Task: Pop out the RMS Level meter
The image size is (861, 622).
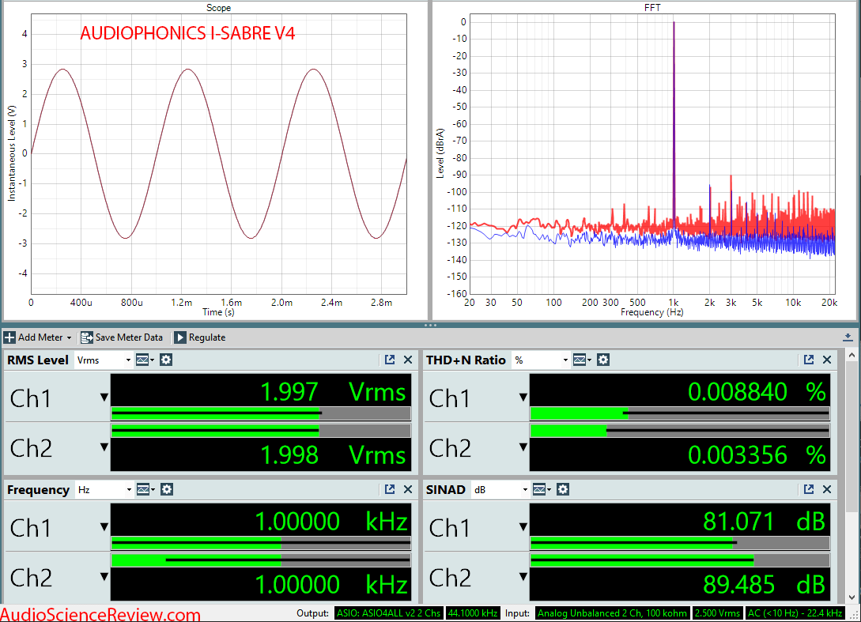Action: click(390, 360)
